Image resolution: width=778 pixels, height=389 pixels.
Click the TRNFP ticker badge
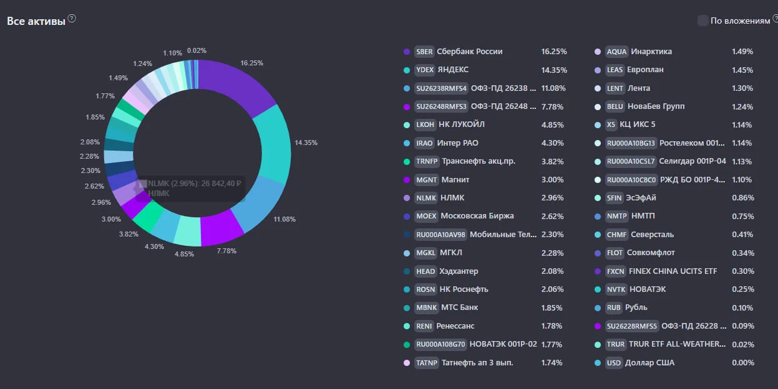pyautogui.click(x=427, y=161)
